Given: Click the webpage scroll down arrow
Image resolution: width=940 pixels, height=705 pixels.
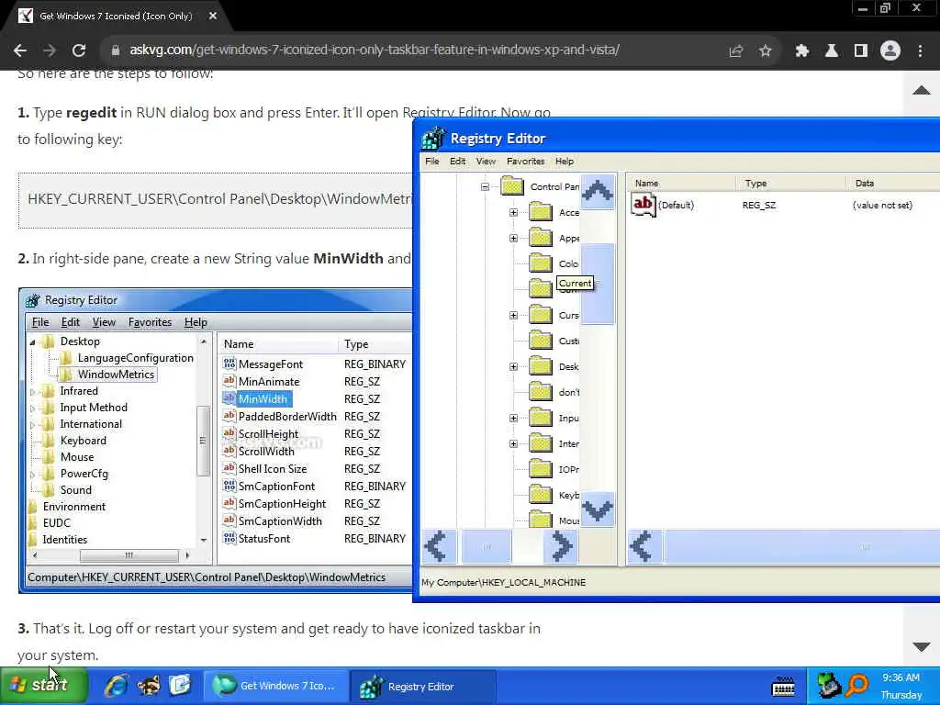Looking at the screenshot, I should click(x=922, y=647).
